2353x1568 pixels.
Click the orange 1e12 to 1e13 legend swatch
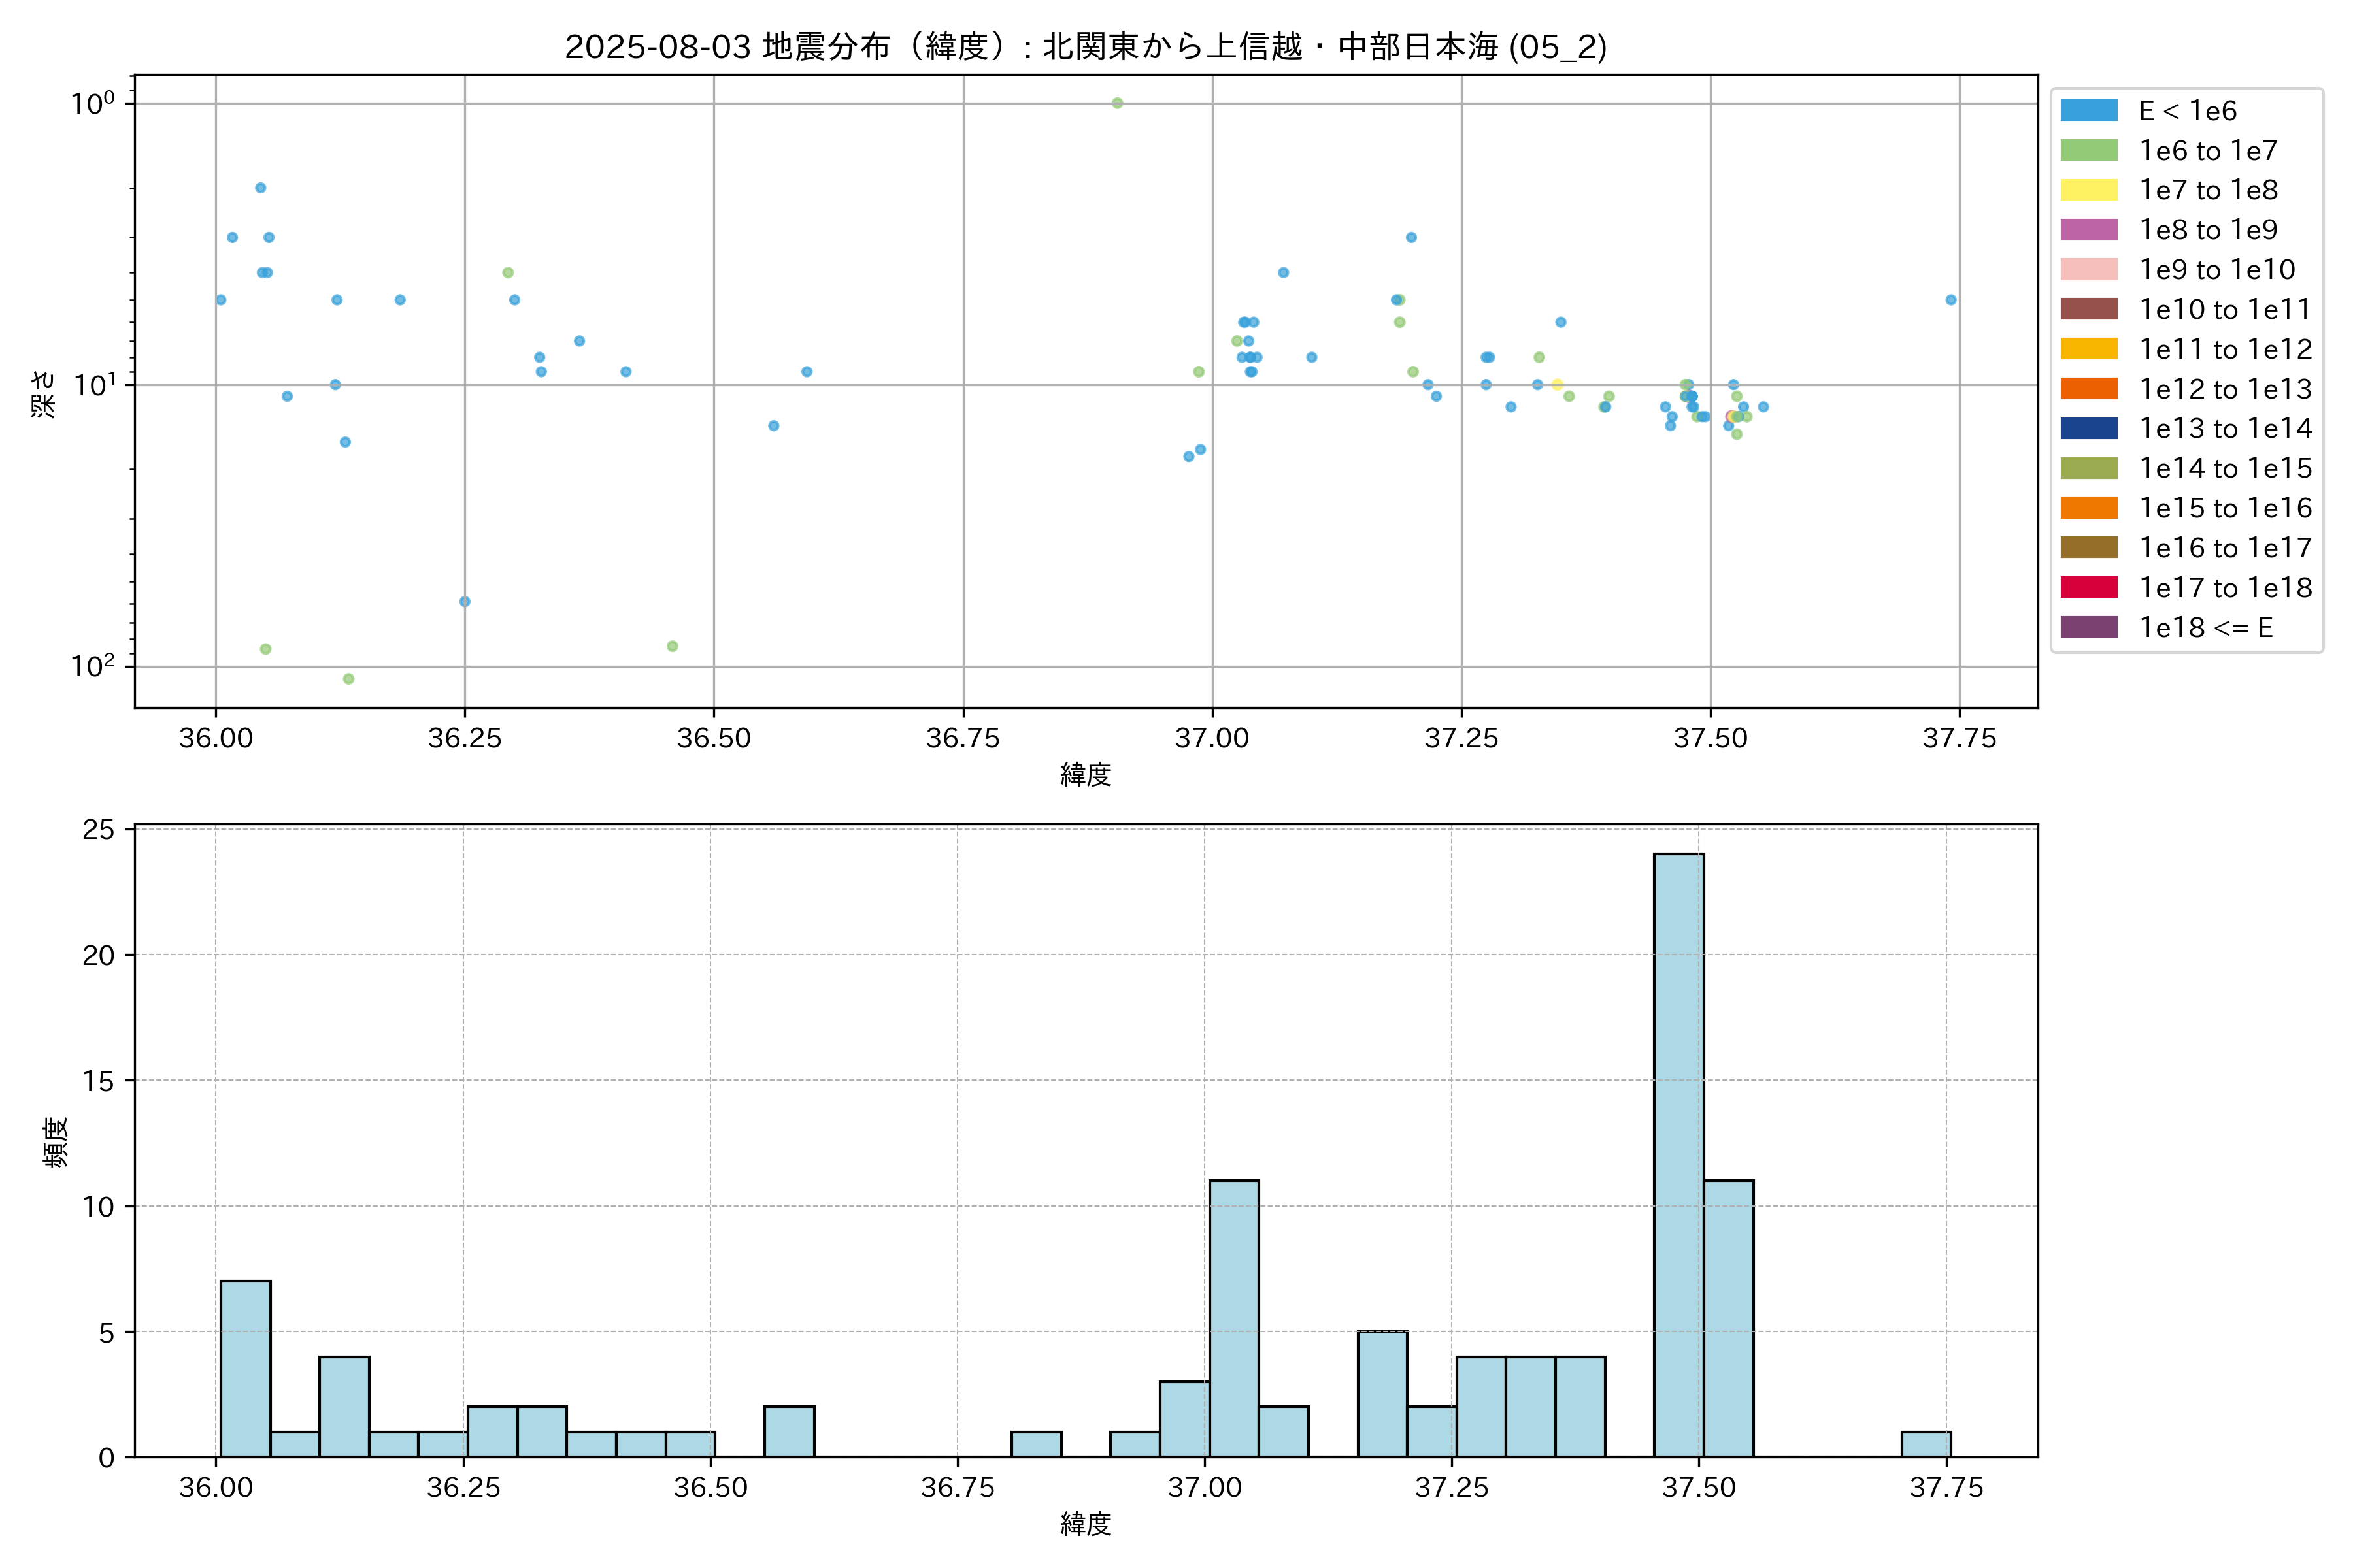tap(2089, 388)
